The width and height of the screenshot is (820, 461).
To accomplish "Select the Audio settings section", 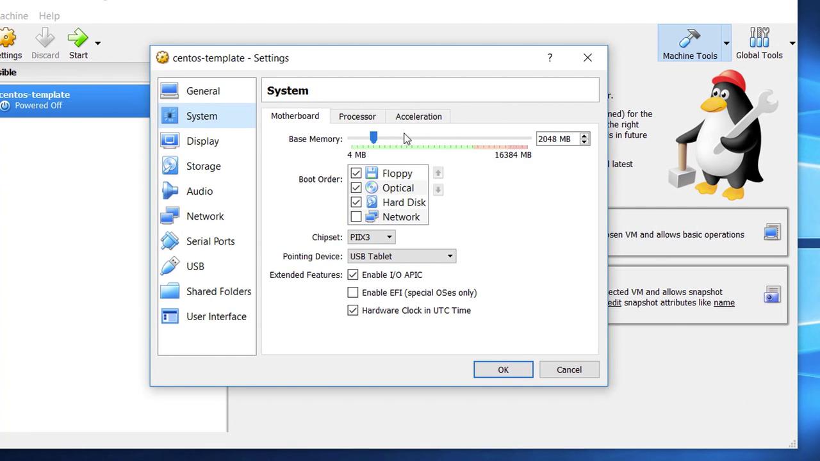I will click(x=199, y=191).
